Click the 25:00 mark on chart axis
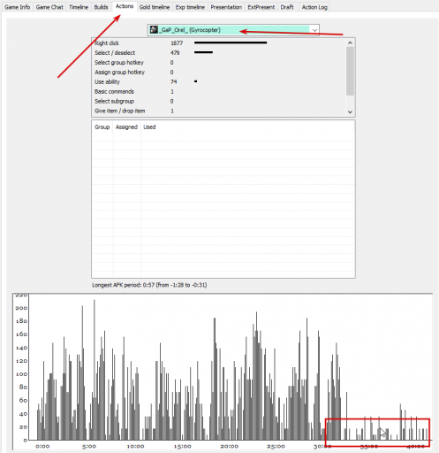Image resolution: width=439 pixels, height=453 pixels. point(276,447)
